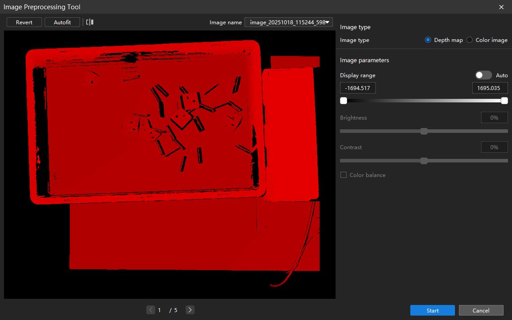Click the Brightness 0% value field
Screen dimensions: 512x320
(x=494, y=118)
